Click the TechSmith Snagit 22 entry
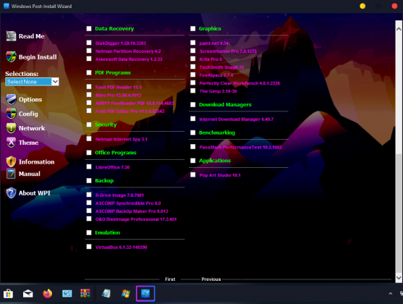Screen dimensions: 403x304 pyautogui.click(x=221, y=67)
